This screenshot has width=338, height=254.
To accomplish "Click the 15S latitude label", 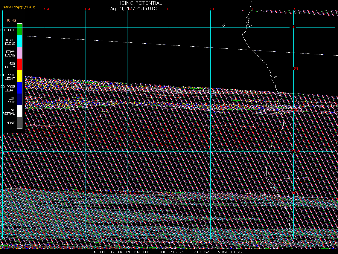I will pos(296,151).
